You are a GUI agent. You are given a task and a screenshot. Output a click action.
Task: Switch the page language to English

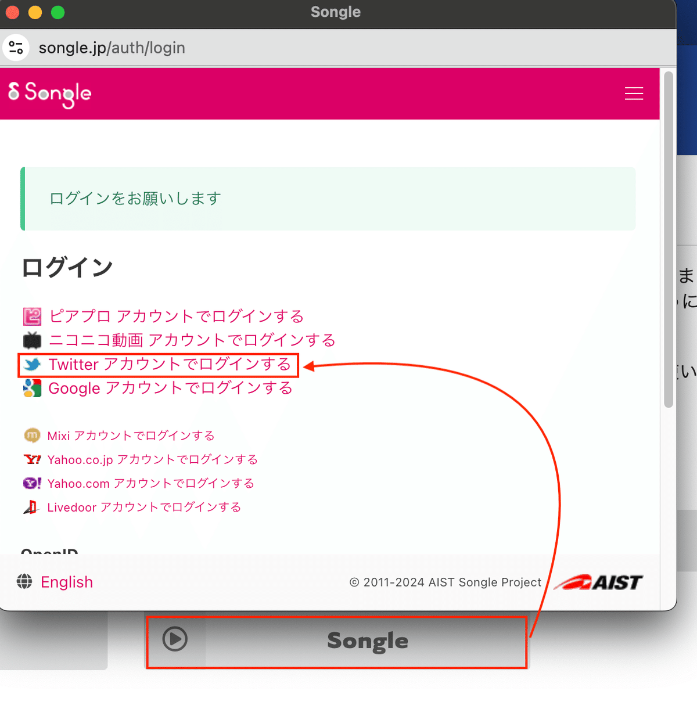point(66,582)
